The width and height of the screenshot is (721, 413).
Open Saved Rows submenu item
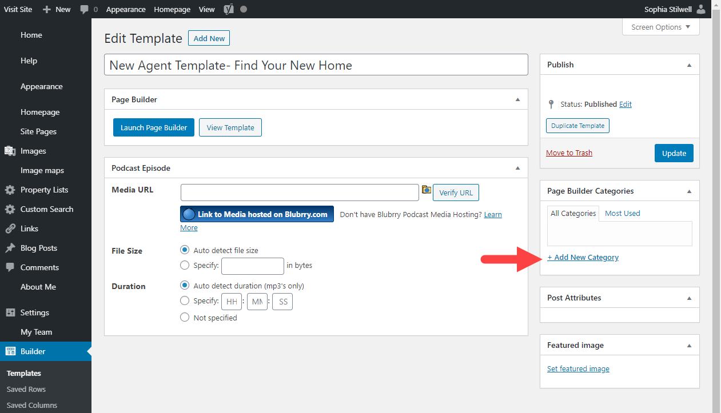tap(26, 389)
